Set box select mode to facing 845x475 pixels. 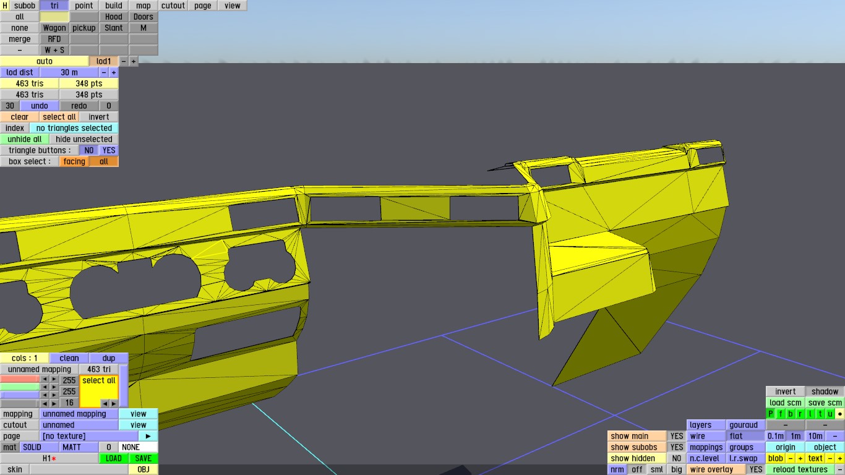[x=74, y=161]
